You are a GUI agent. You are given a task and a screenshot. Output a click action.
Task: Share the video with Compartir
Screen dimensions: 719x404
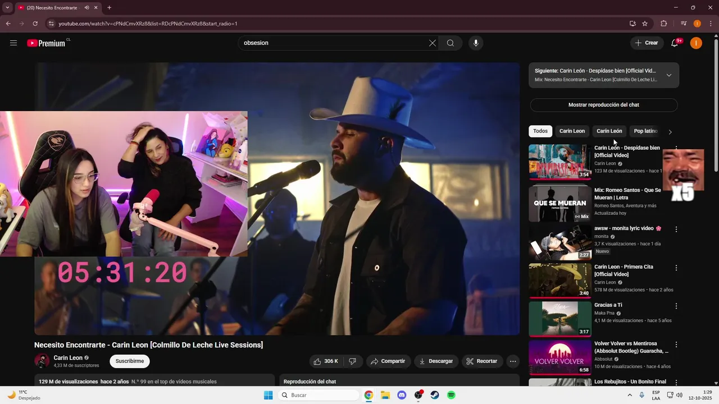pyautogui.click(x=388, y=361)
